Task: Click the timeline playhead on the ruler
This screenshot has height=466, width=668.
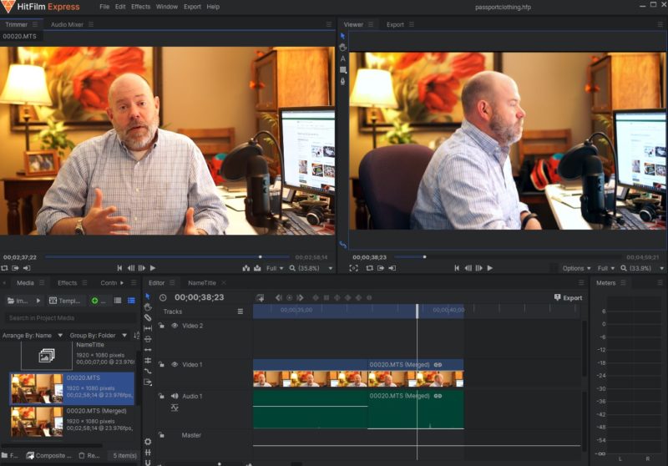Action: 417,311
